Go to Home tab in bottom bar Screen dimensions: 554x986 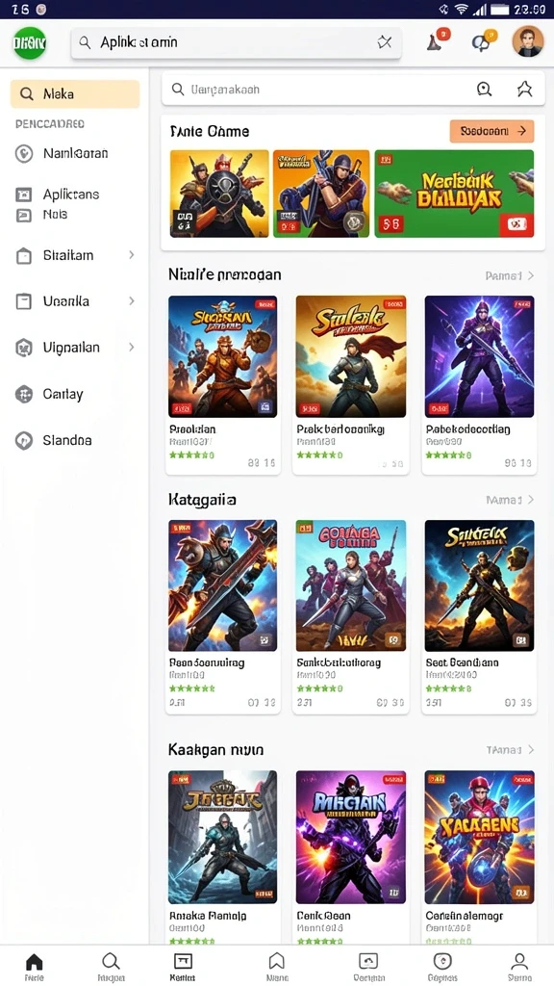(x=34, y=966)
